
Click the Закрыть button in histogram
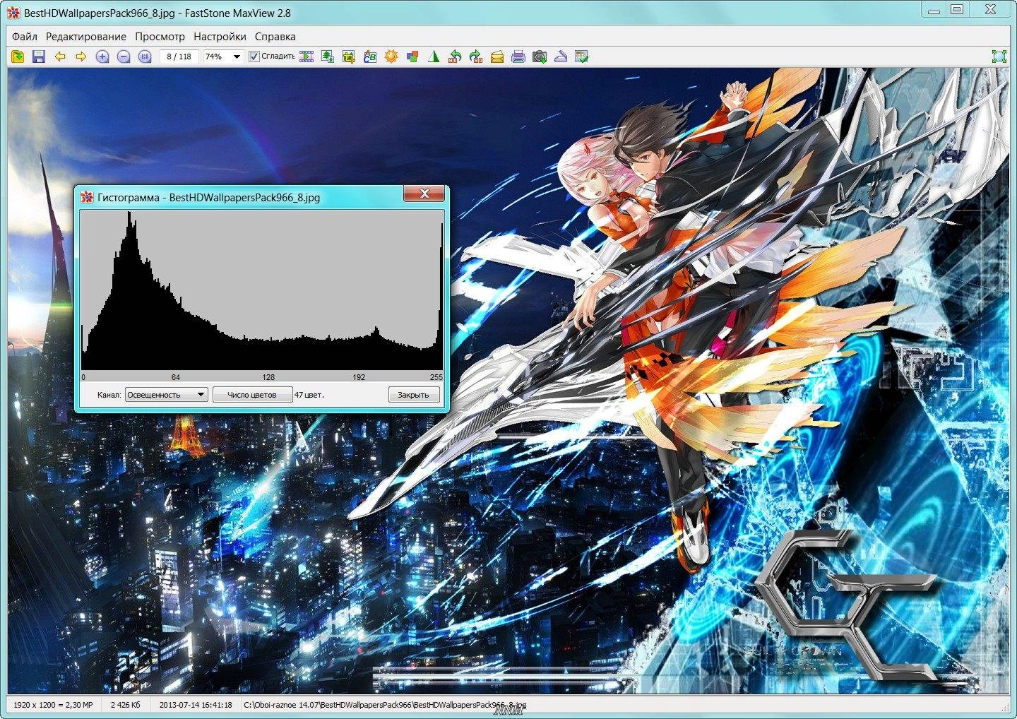click(413, 395)
